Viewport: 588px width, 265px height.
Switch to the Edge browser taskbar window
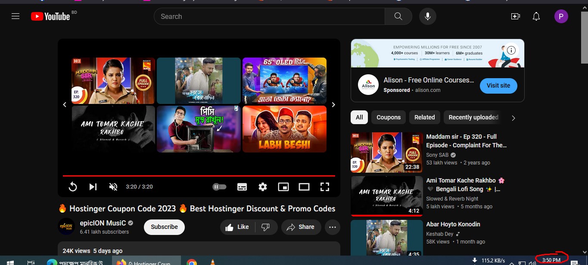[x=76, y=262]
